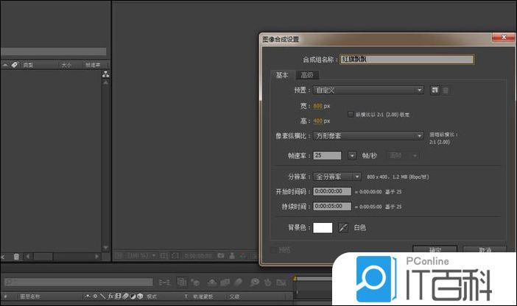Click the 合成组名称 name input field
The height and width of the screenshot is (306, 517).
point(407,60)
